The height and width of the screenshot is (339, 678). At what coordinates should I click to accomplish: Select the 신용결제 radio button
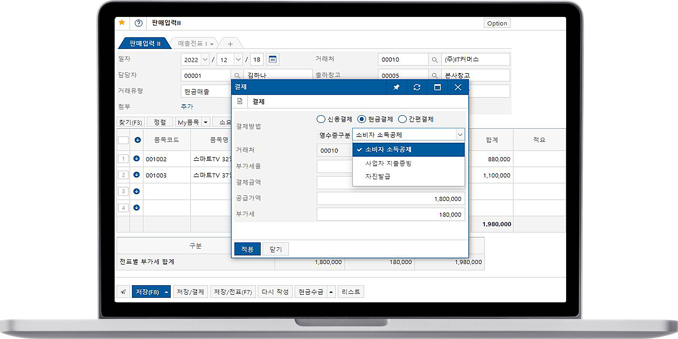pos(321,119)
